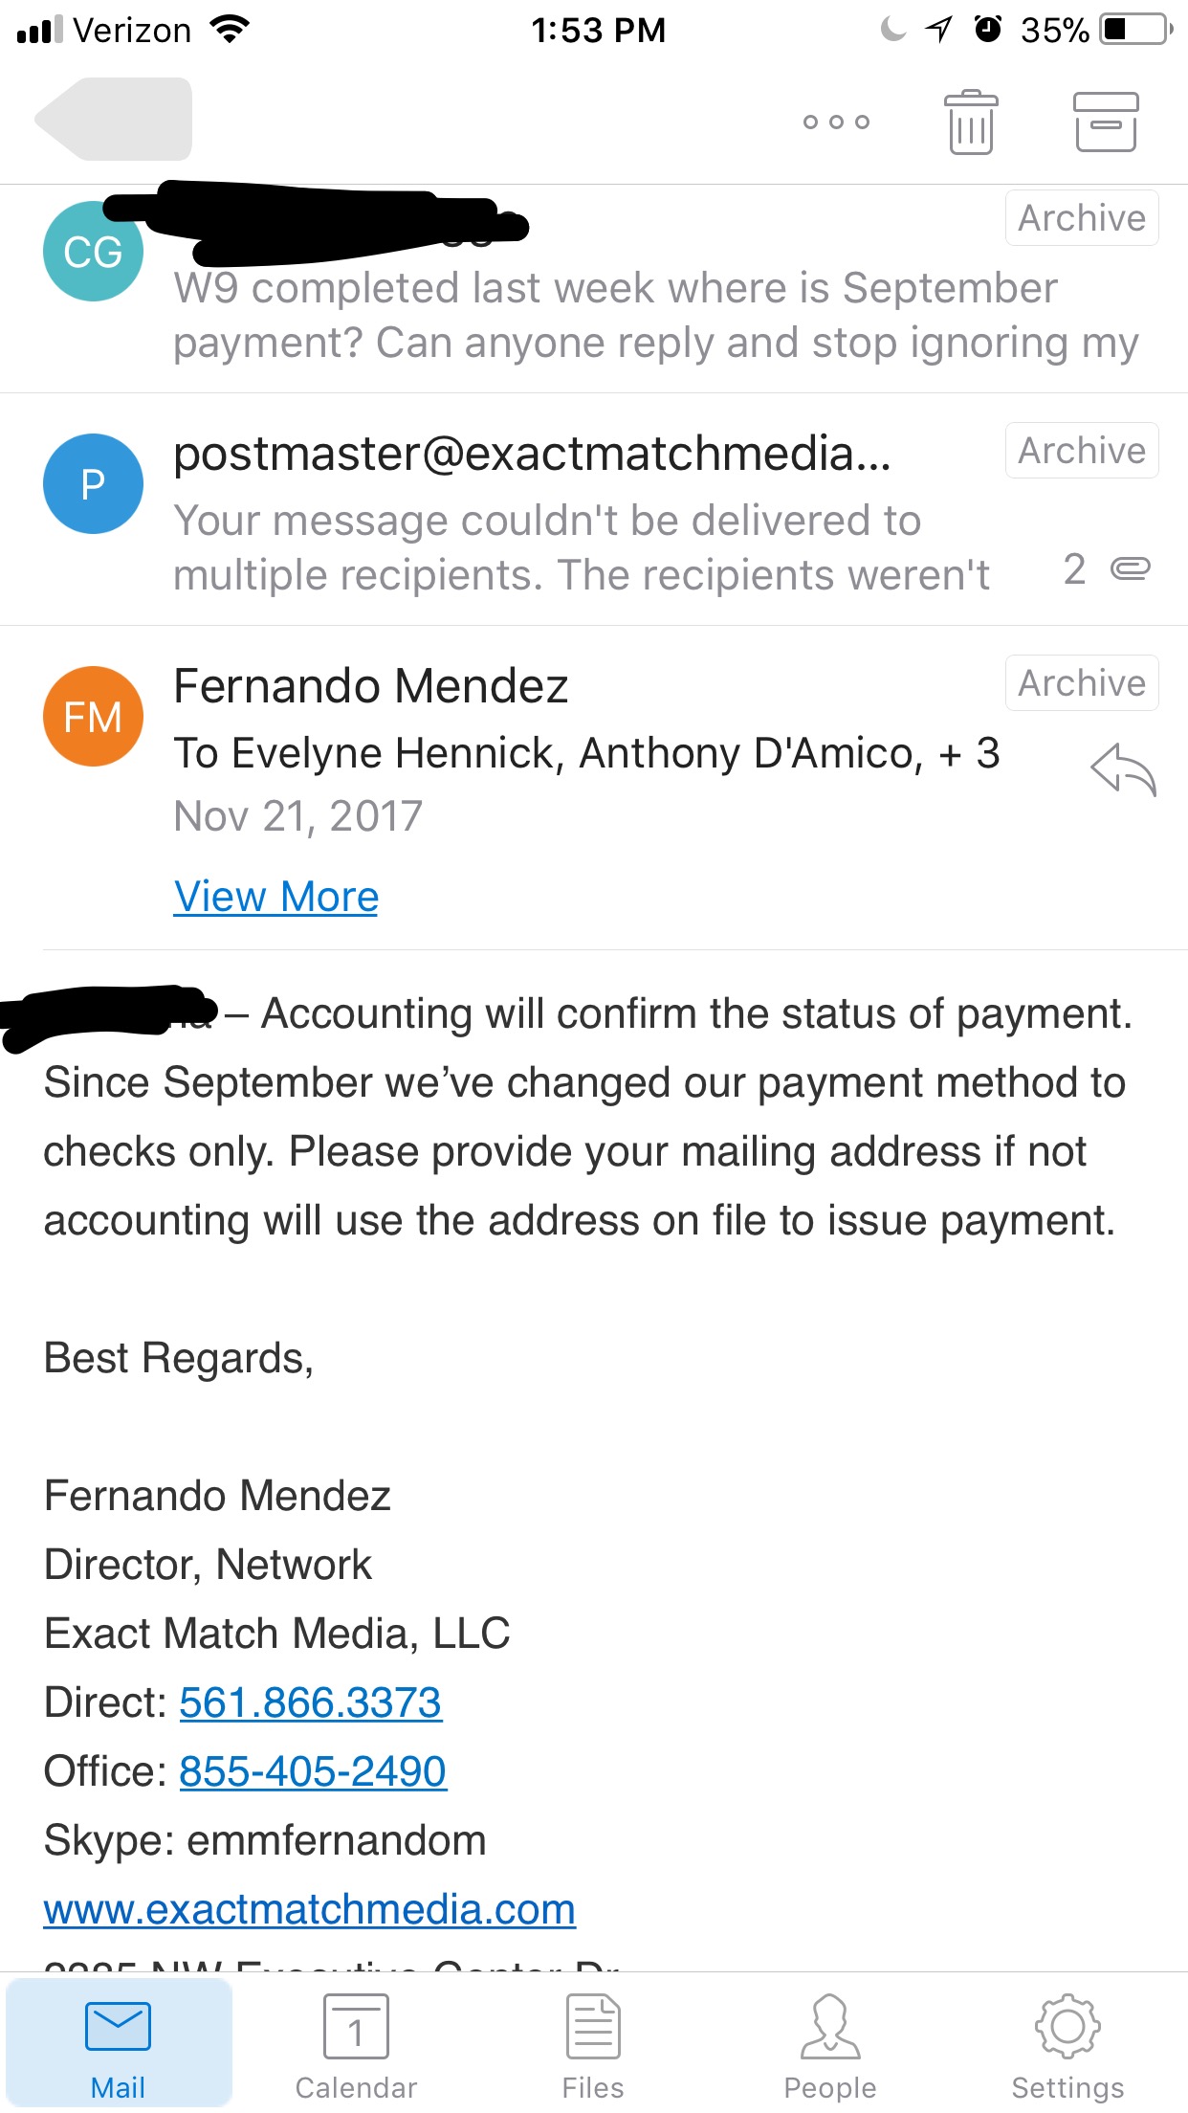The height and width of the screenshot is (2113, 1188).
Task: Tap the blue P postmaster avatar
Action: pos(93,483)
